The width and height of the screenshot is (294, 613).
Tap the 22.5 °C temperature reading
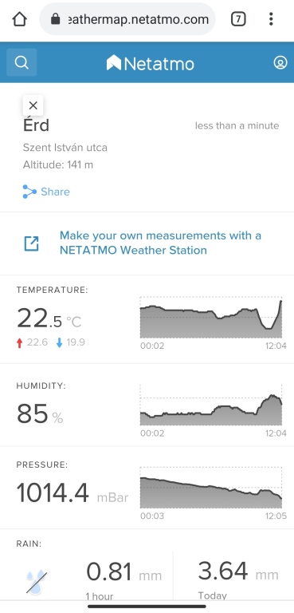coord(49,318)
